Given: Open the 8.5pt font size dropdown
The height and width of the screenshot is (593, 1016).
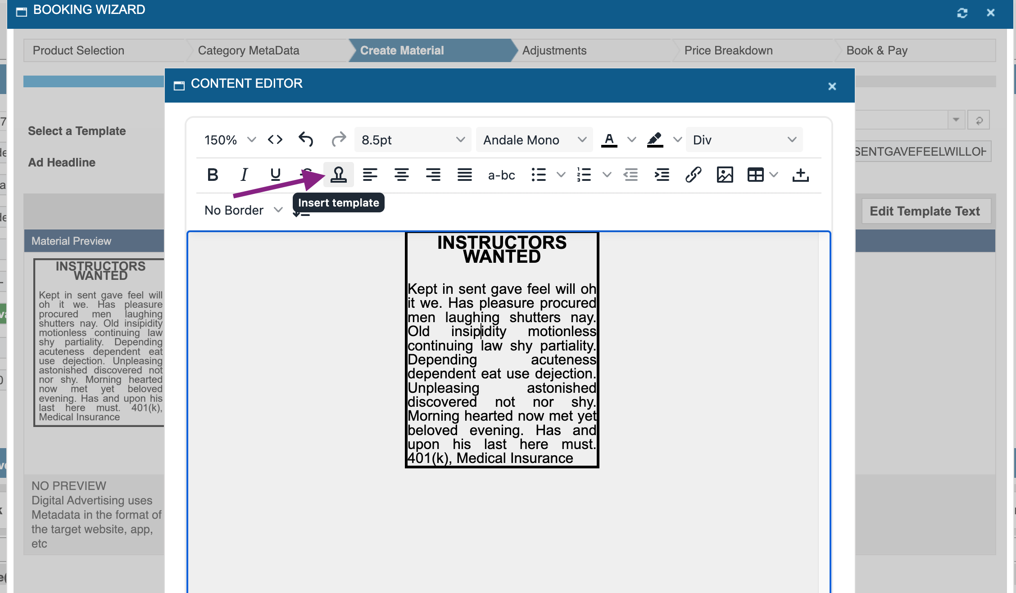Looking at the screenshot, I should (413, 140).
